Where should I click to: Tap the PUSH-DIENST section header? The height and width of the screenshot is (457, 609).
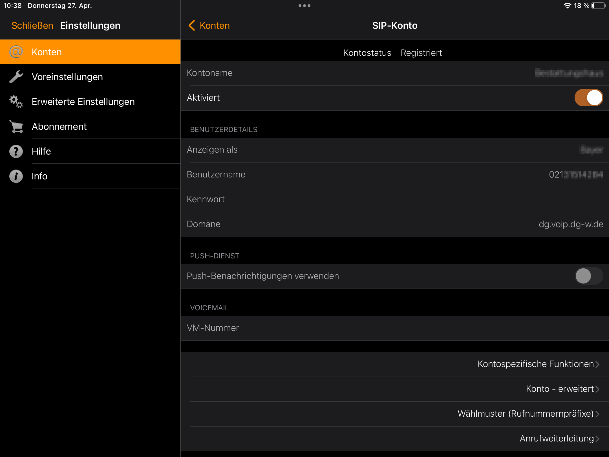tap(215, 256)
